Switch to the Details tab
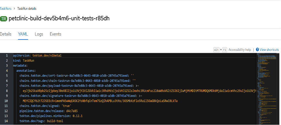The width and height of the screenshot is (281, 125). (x=5, y=34)
